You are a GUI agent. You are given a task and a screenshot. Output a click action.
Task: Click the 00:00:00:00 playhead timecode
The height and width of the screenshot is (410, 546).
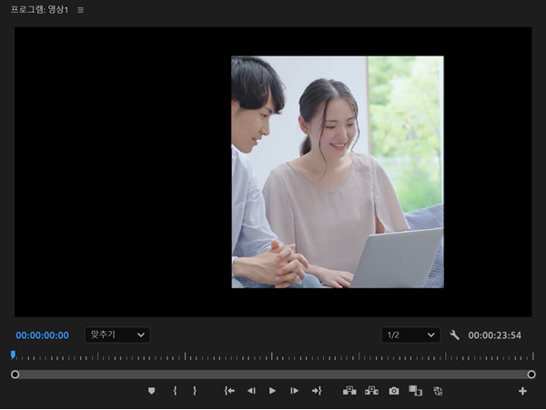click(42, 335)
